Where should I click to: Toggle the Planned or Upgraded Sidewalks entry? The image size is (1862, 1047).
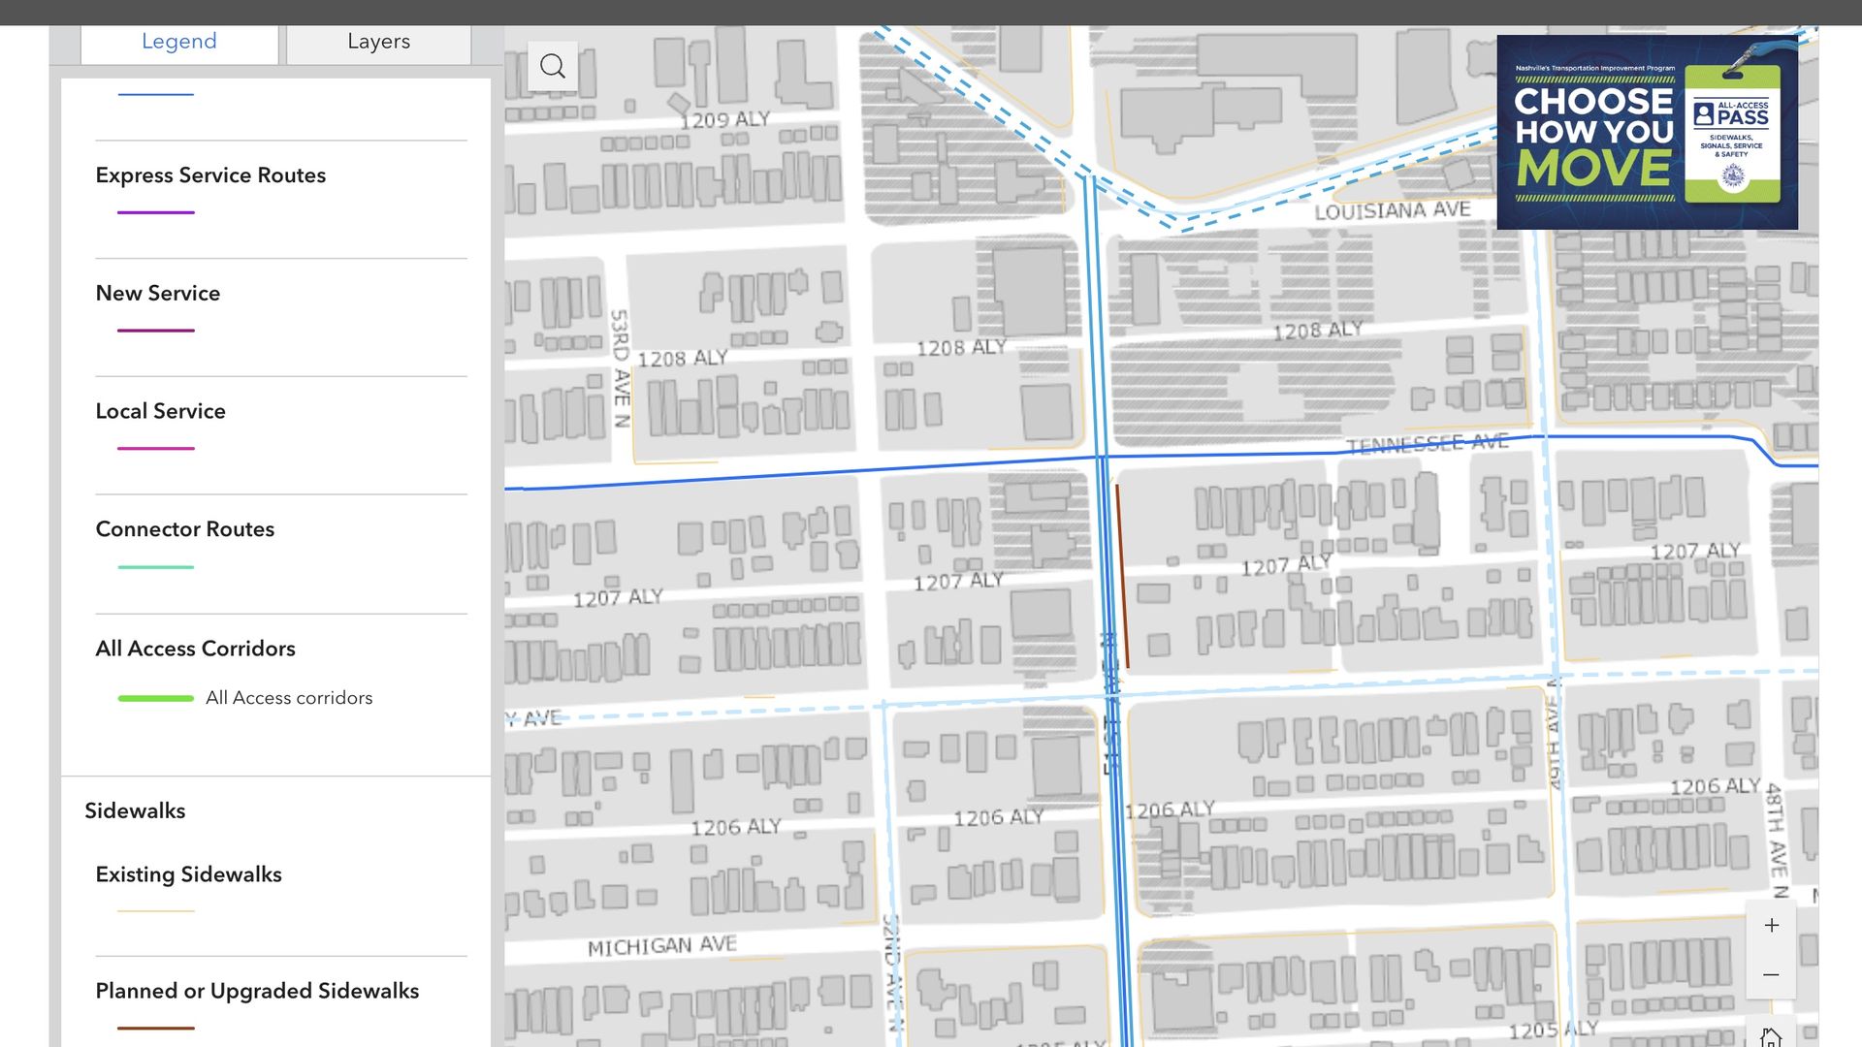coord(257,991)
